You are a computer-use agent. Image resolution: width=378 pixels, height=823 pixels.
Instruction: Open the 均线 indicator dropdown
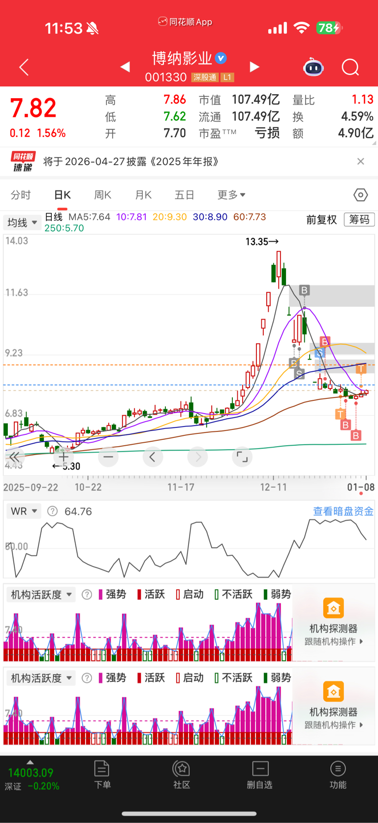(22, 222)
